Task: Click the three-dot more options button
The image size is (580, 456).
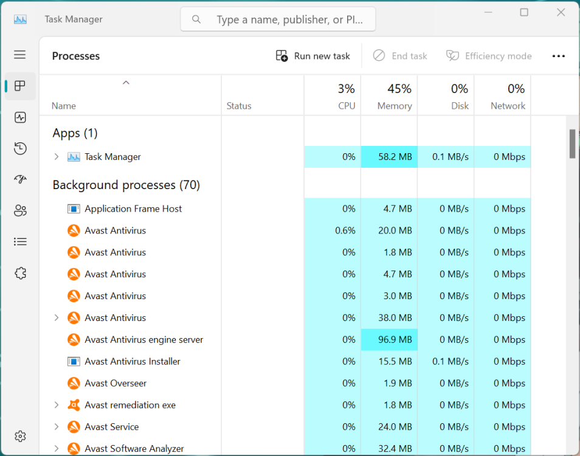Action: click(x=558, y=56)
